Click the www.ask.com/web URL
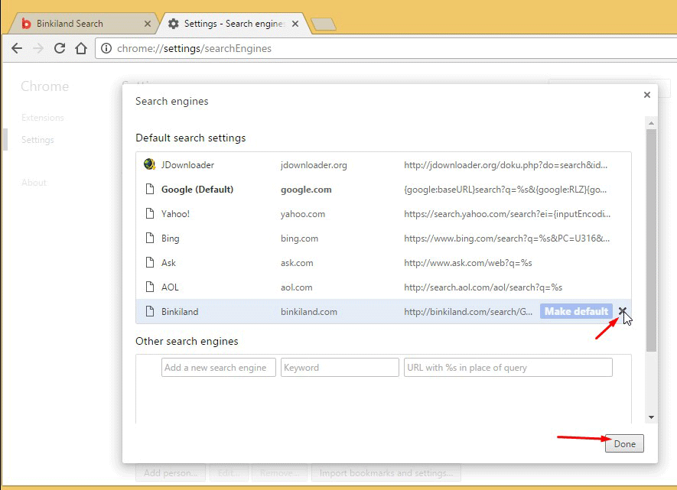This screenshot has width=677, height=490. pyautogui.click(x=468, y=263)
